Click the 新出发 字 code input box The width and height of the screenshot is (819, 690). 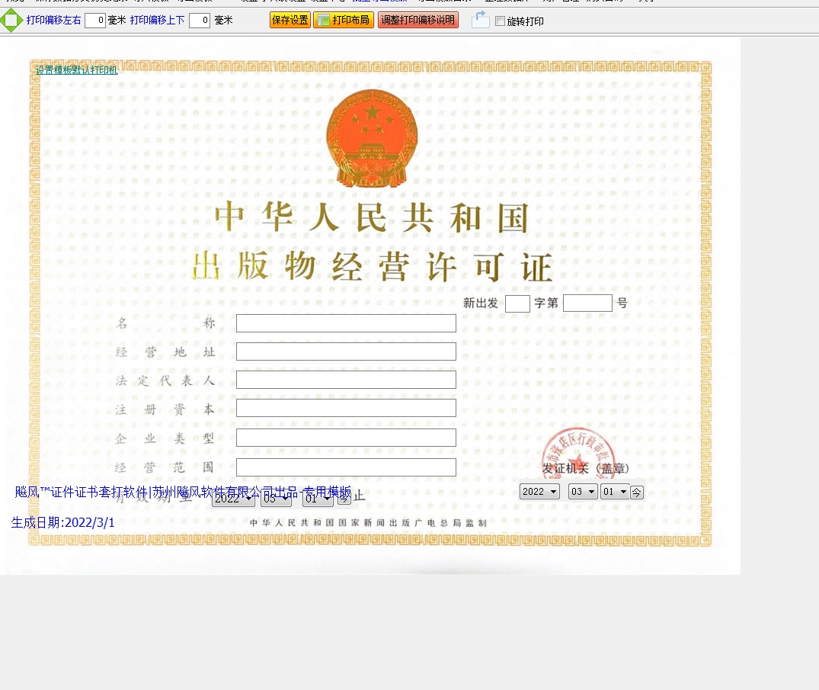click(517, 303)
